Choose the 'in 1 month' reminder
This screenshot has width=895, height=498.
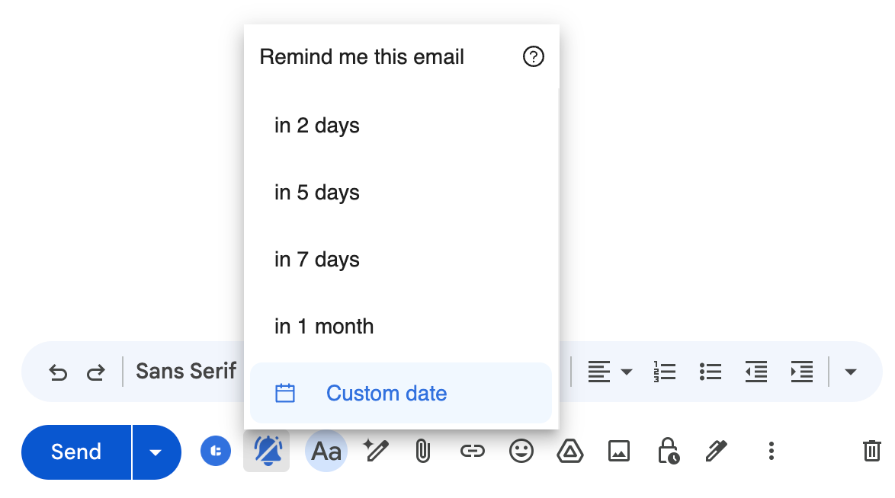pyautogui.click(x=323, y=326)
